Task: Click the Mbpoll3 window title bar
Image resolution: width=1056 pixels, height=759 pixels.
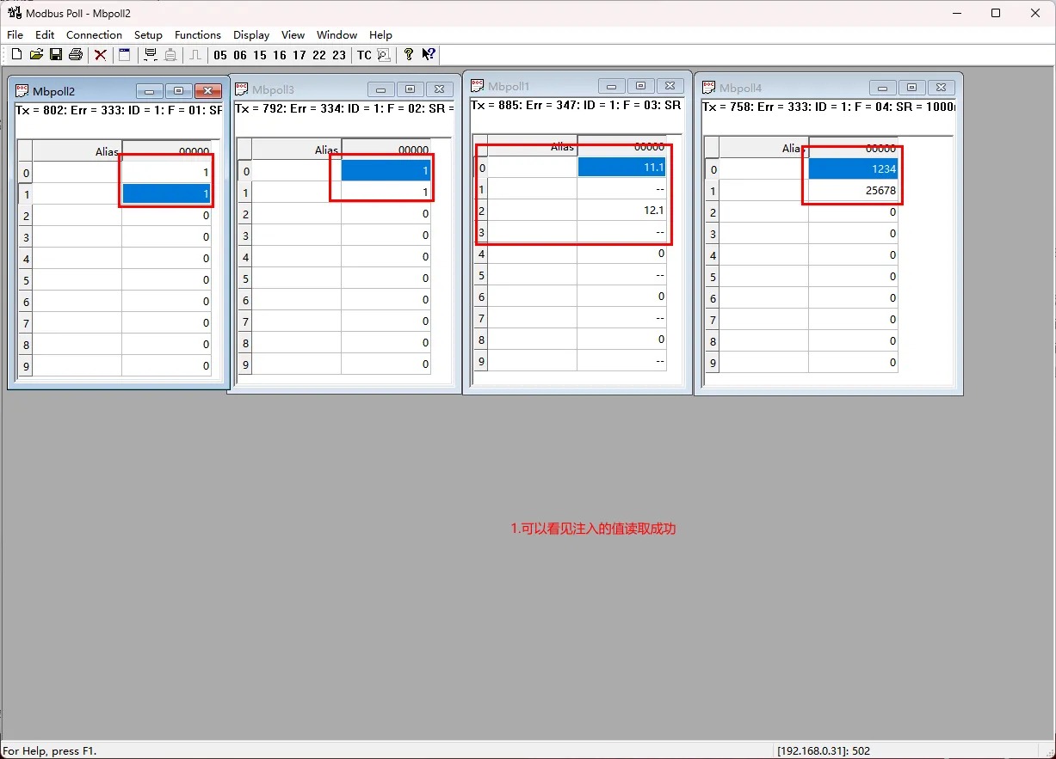Action: pyautogui.click(x=301, y=89)
